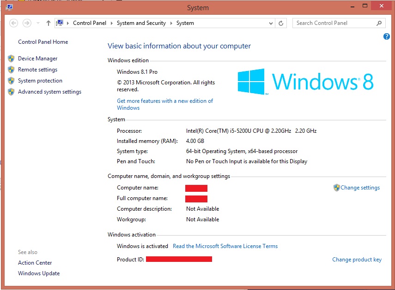Open Device Manager link
The height and width of the screenshot is (290, 395).
(x=38, y=59)
